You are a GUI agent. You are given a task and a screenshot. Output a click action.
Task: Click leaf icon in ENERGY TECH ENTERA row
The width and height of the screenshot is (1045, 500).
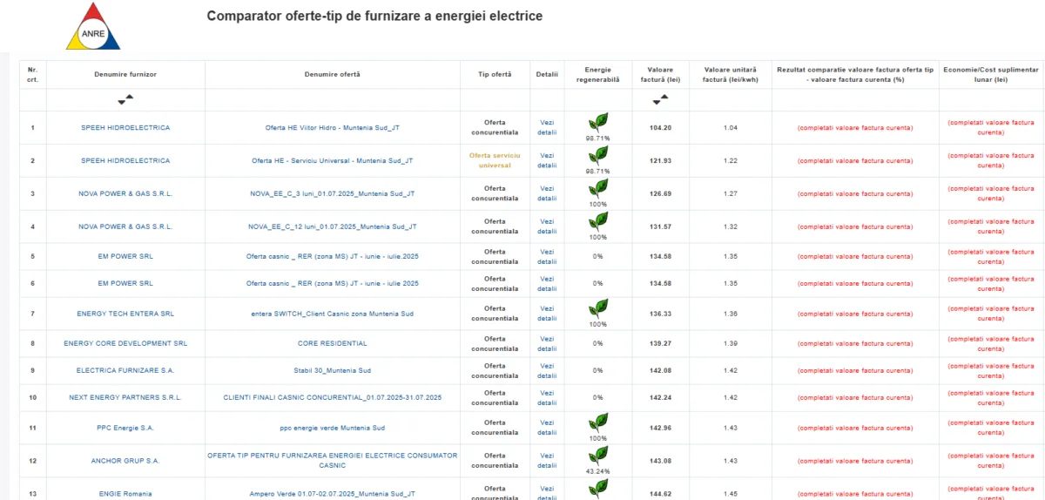pos(598,308)
